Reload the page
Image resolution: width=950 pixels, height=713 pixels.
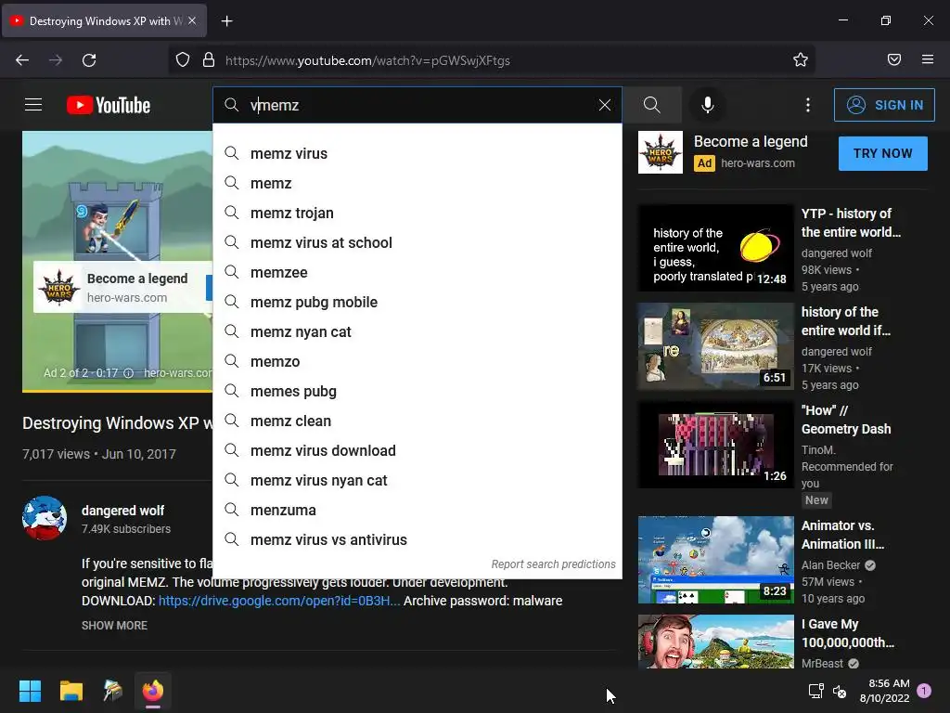tap(89, 60)
